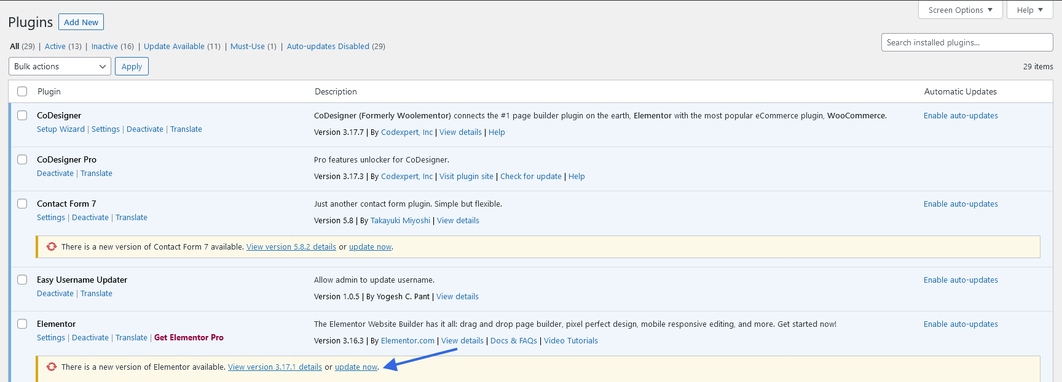
Task: Click the Automatic Updates column header
Action: (x=961, y=91)
